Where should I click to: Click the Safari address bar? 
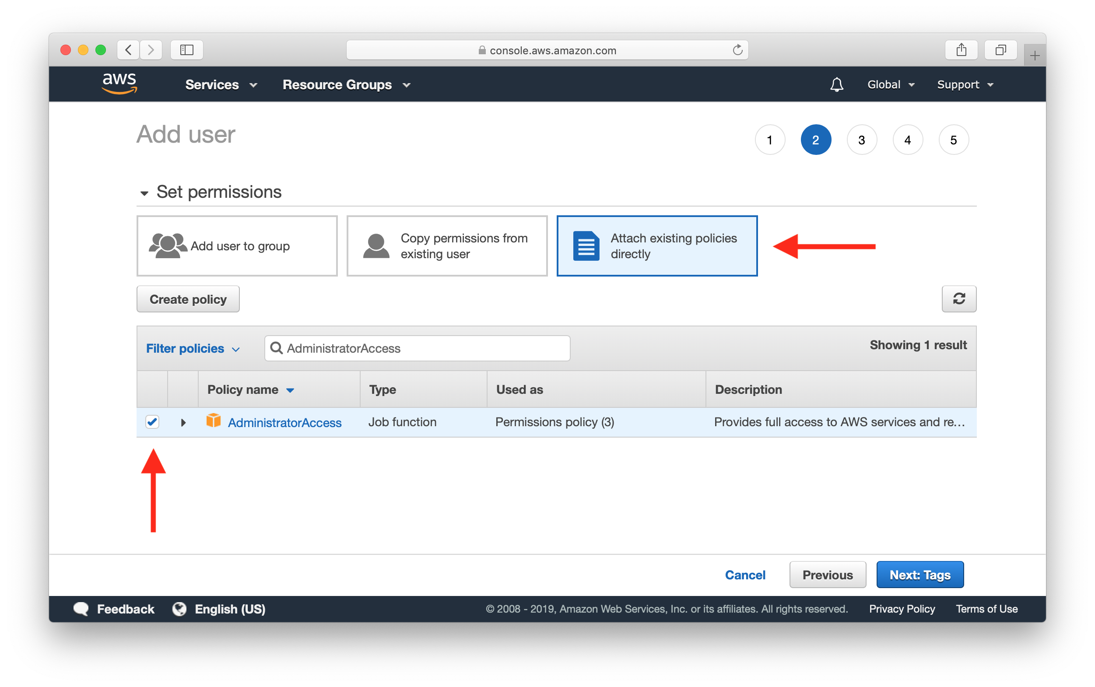click(547, 50)
